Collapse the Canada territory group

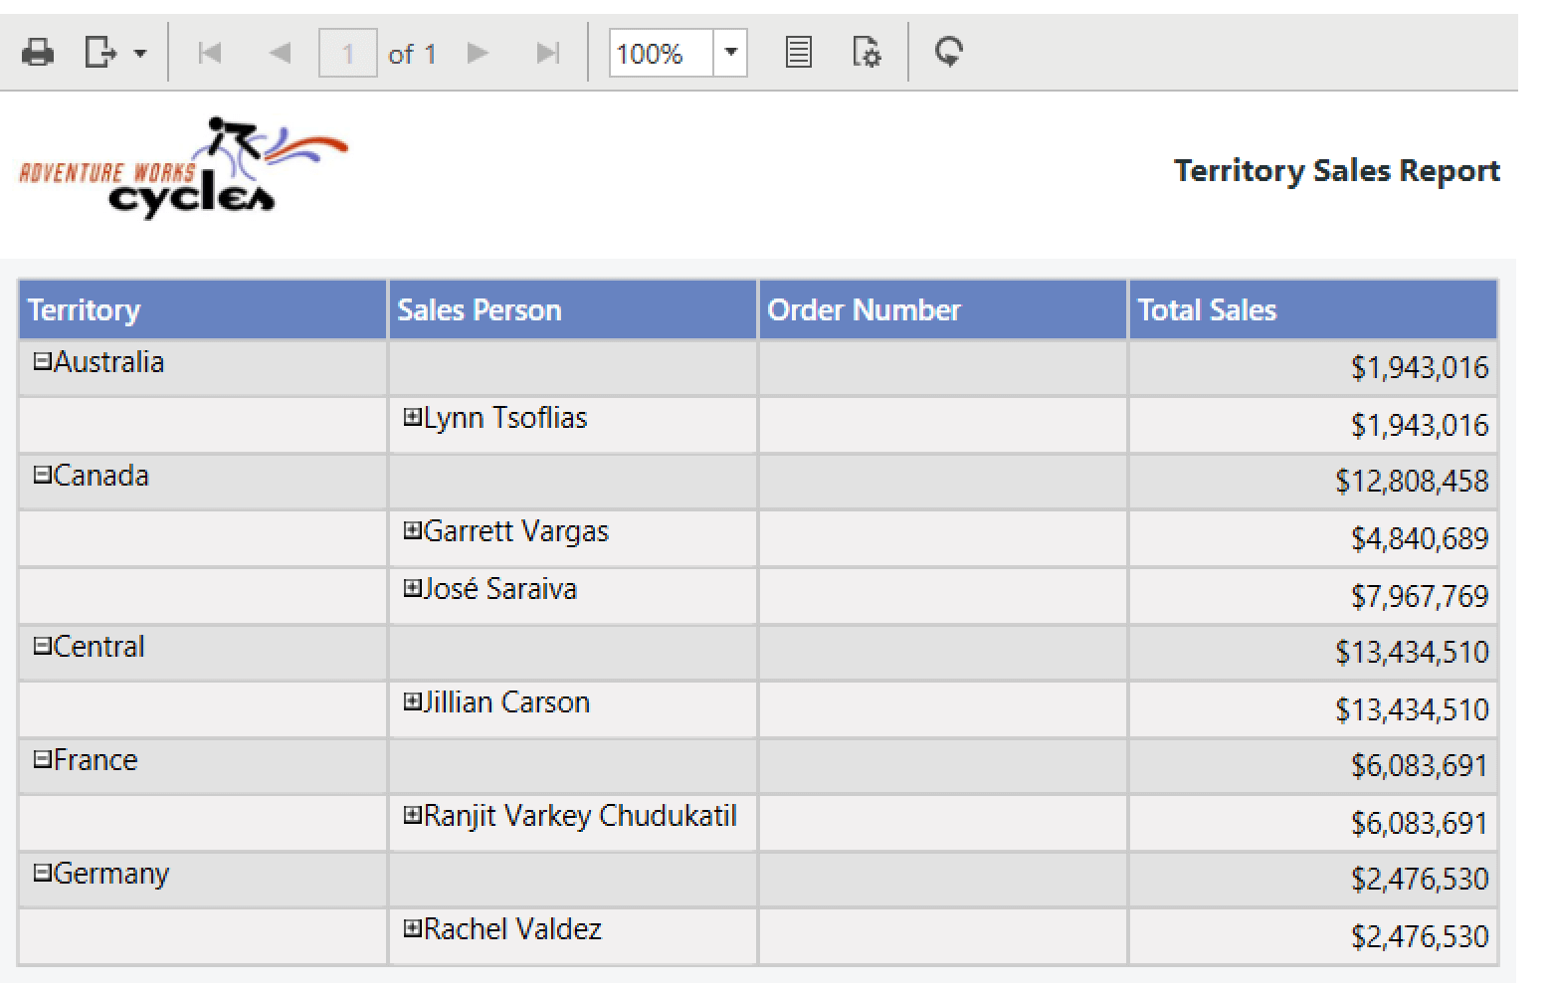click(42, 476)
